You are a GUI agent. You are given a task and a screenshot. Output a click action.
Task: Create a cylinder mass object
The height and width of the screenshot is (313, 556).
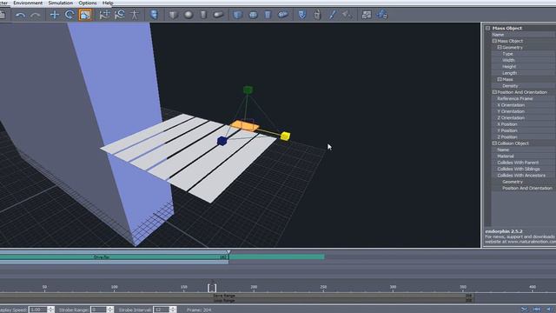[203, 15]
